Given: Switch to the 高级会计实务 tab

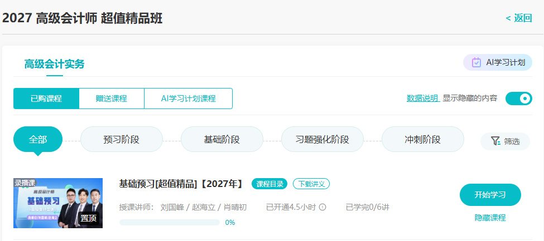Looking at the screenshot, I should [x=55, y=64].
